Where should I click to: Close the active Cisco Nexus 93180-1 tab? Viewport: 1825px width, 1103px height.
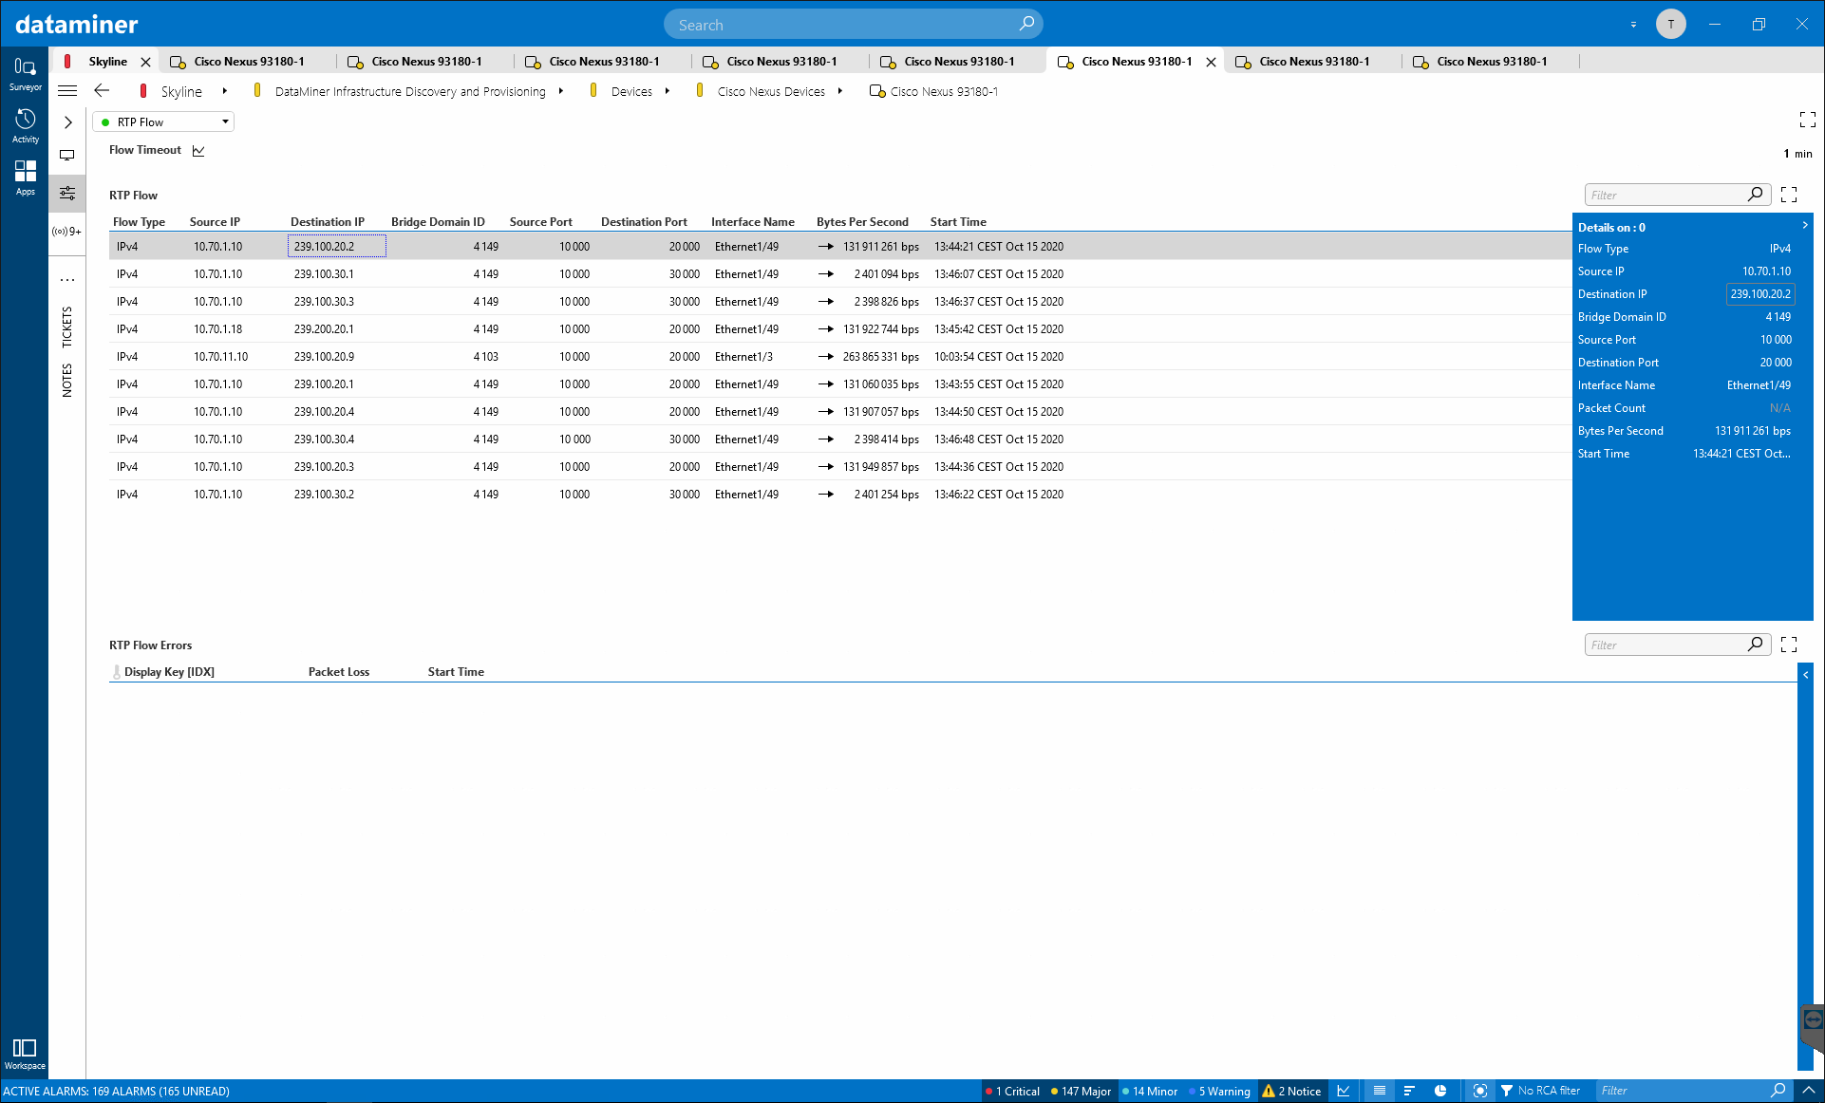[1211, 62]
